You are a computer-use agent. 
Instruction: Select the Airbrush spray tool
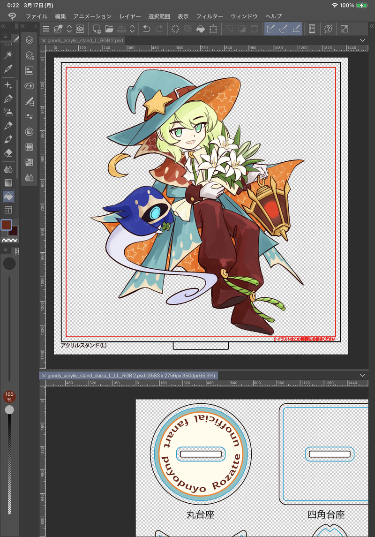point(8,112)
